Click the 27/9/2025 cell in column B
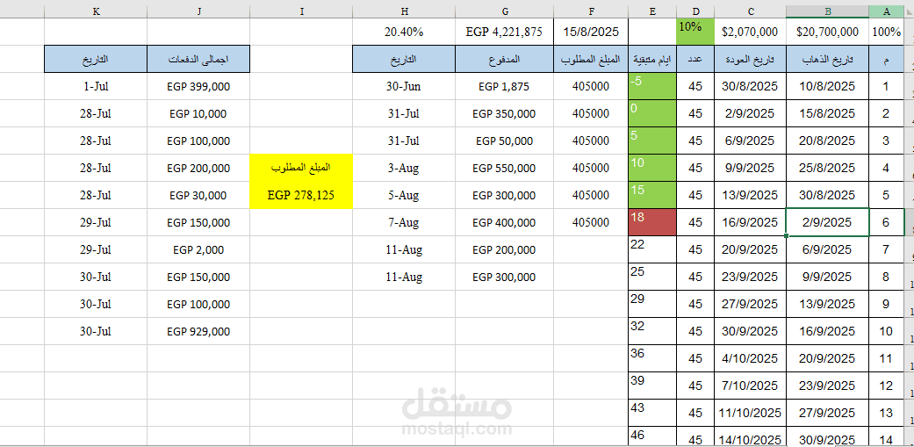914x447 pixels. coord(827,413)
